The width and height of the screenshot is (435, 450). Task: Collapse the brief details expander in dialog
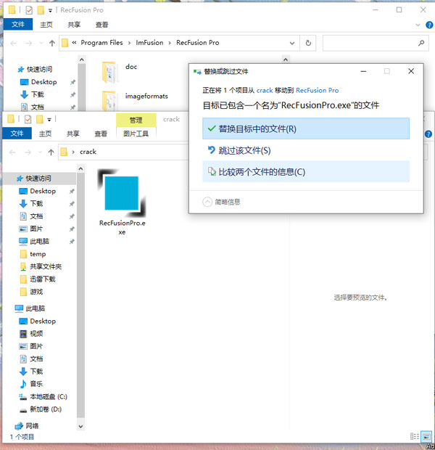tap(207, 202)
